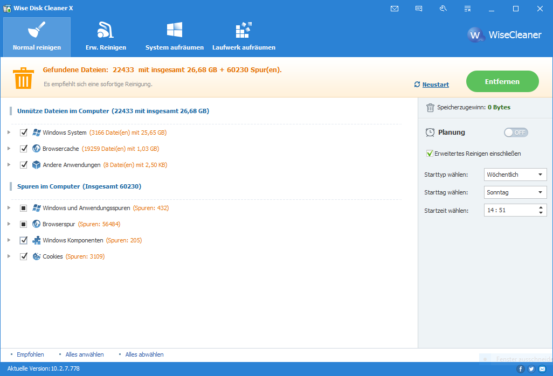This screenshot has width=553, height=376.
Task: Click the orange trash can icon
Action: pos(23,78)
